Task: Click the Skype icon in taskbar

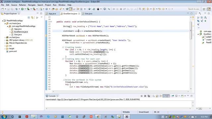Action: point(48,117)
